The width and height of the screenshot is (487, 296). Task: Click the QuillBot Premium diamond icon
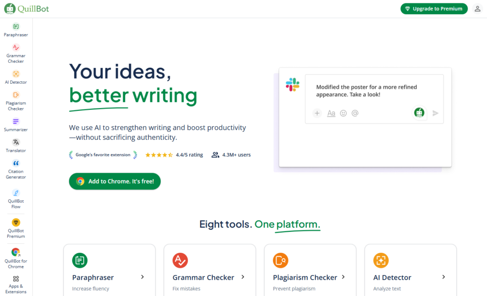pos(16,222)
